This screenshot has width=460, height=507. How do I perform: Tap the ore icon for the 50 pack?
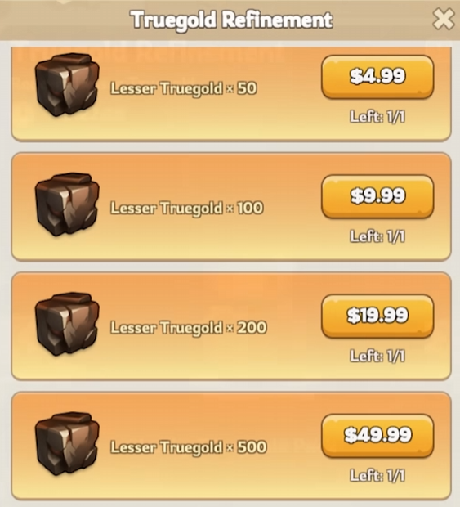pos(67,85)
